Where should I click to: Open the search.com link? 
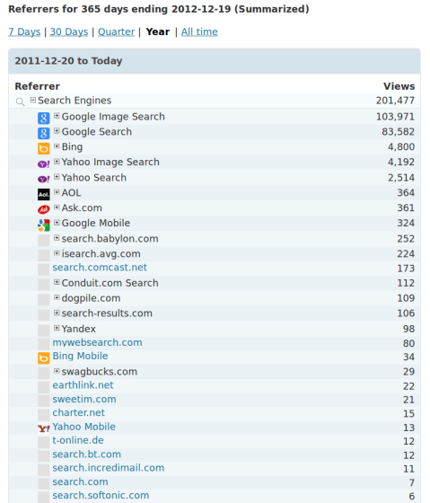point(80,482)
